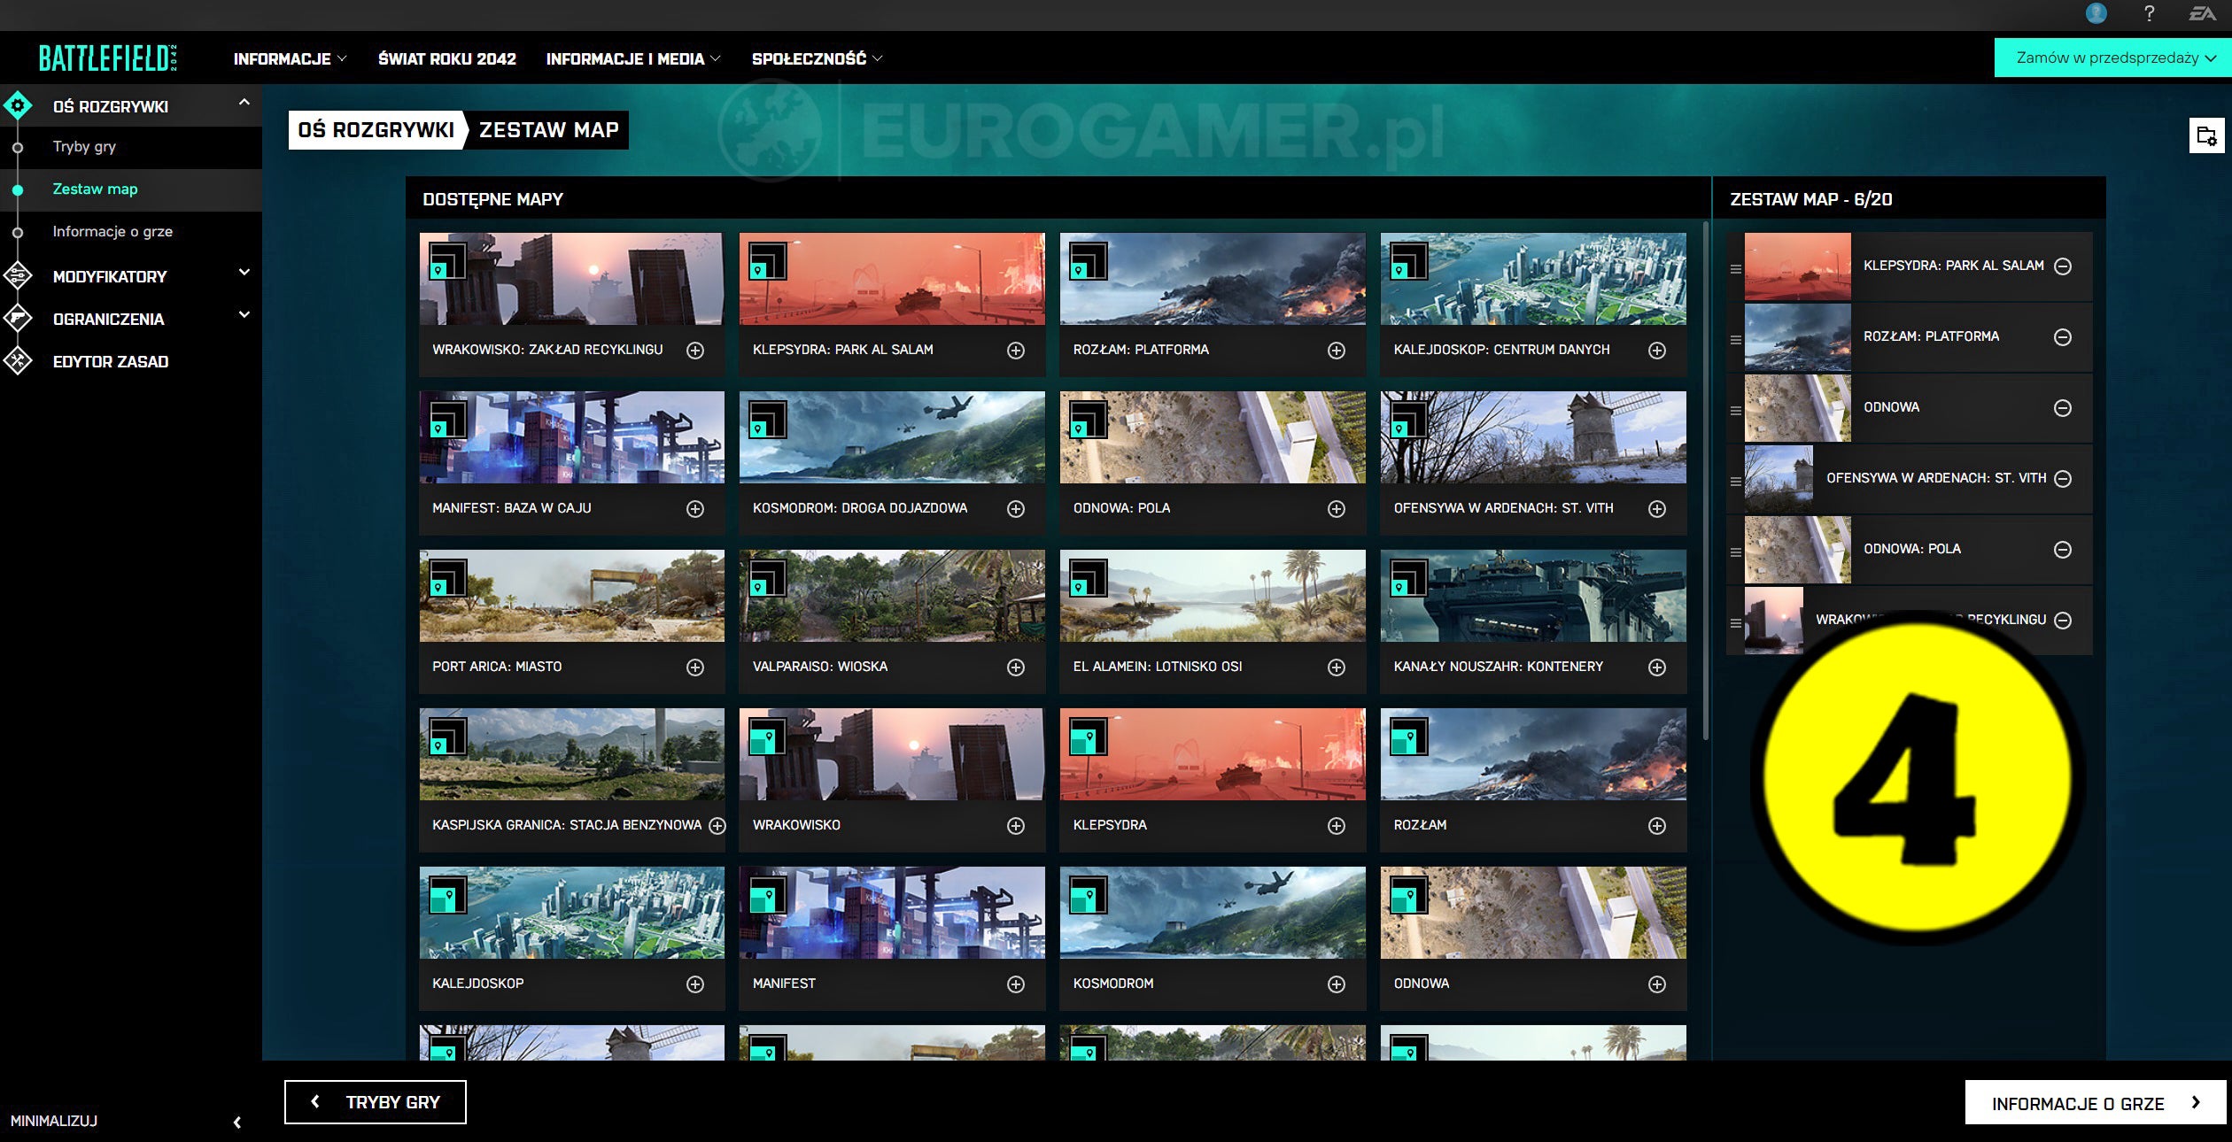Click the available maps scrollbar
The height and width of the screenshot is (1142, 2232).
pyautogui.click(x=1706, y=482)
